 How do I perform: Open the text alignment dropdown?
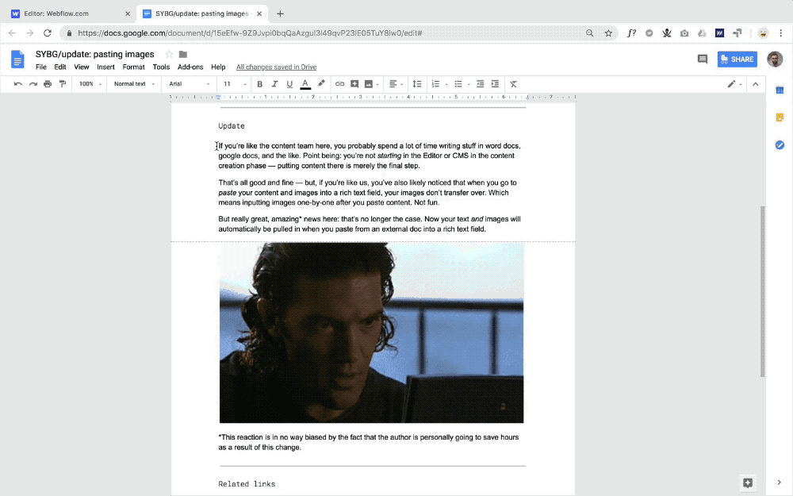[396, 84]
